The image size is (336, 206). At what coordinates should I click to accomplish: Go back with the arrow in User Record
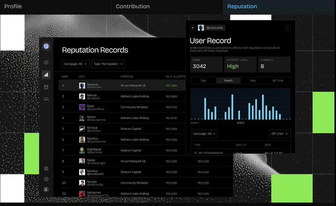193,28
